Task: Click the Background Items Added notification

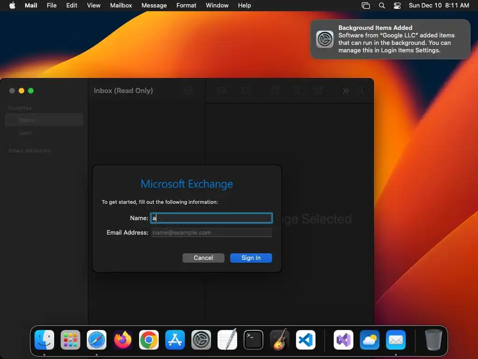Action: pos(390,39)
